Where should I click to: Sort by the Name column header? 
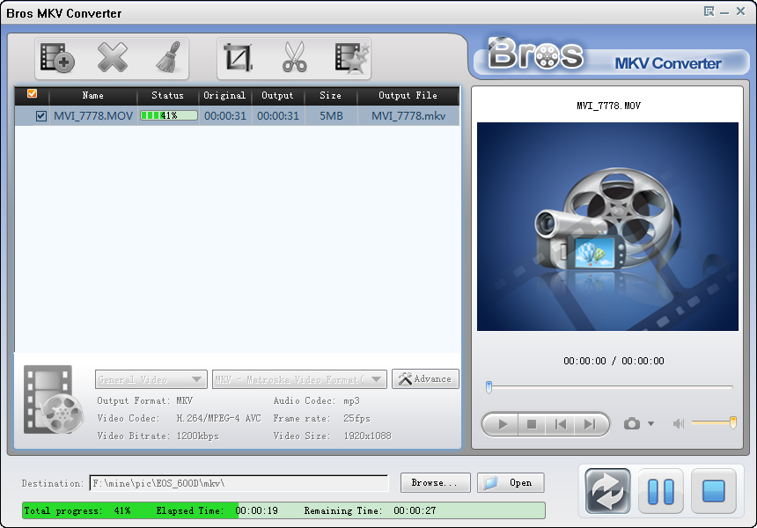92,96
